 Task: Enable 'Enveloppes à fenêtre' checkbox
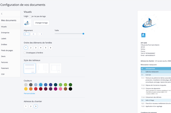(x=25, y=53)
